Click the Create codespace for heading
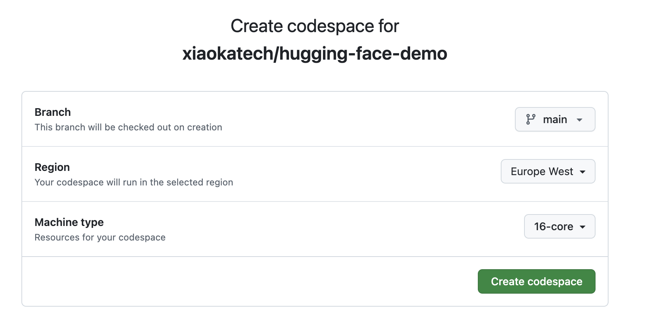The width and height of the screenshot is (646, 325). point(315,26)
